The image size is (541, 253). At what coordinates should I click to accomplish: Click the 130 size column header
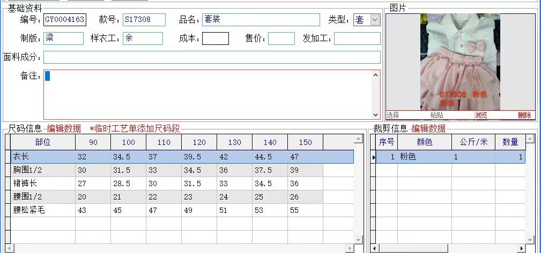point(235,142)
